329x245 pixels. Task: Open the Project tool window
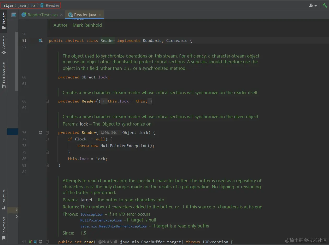[4, 21]
